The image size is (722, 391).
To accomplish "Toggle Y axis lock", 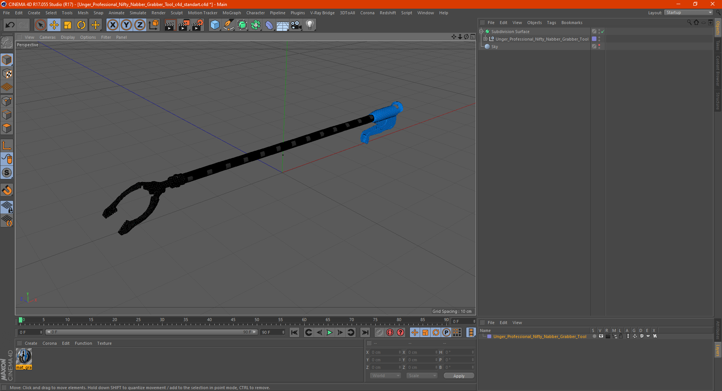I will pos(126,25).
